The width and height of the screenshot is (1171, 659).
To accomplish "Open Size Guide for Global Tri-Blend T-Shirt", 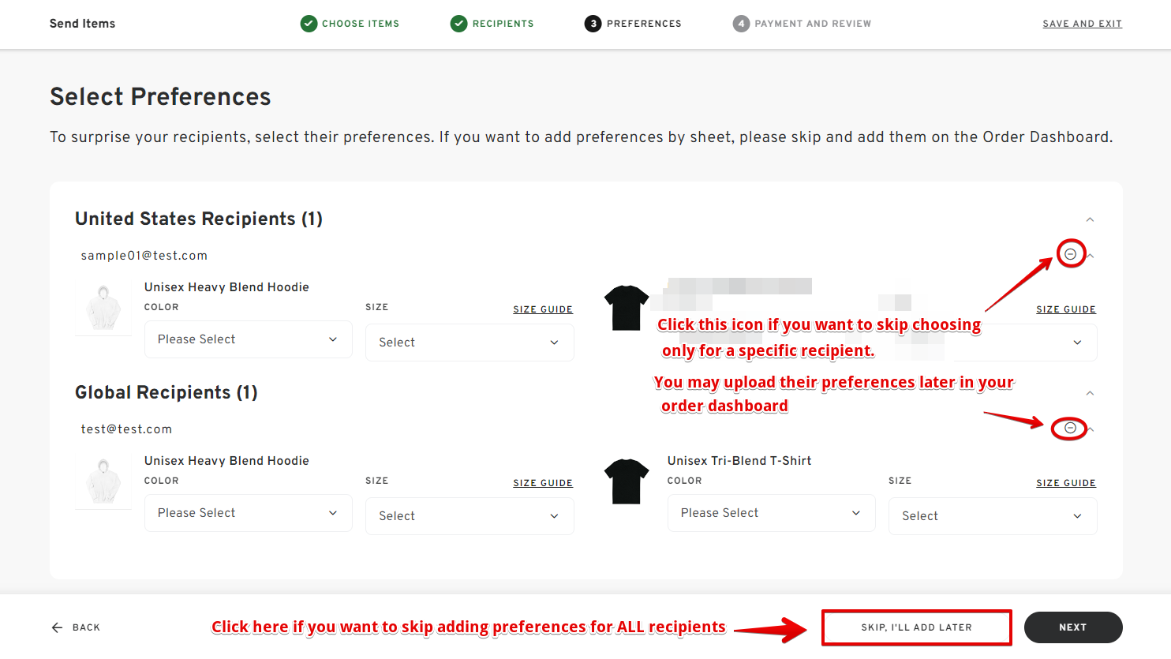I will click(1065, 483).
